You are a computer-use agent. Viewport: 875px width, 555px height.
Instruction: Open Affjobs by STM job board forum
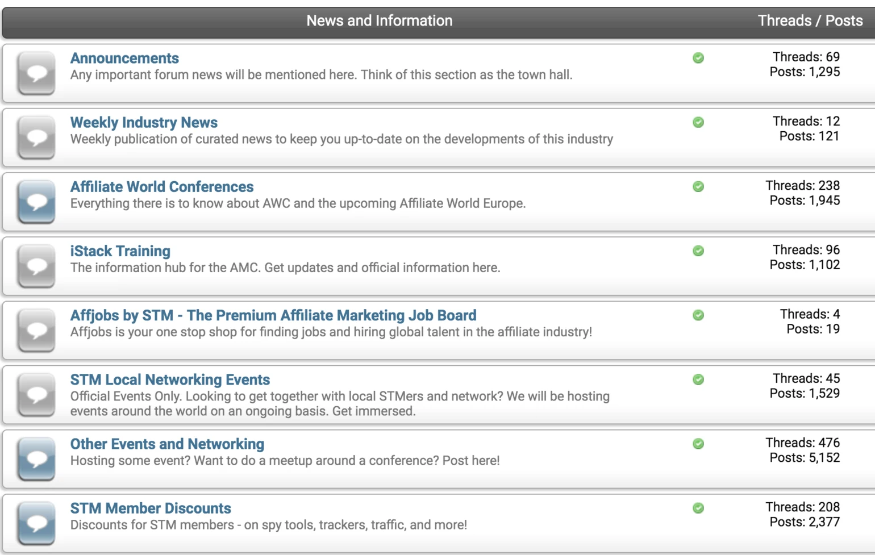(x=273, y=315)
